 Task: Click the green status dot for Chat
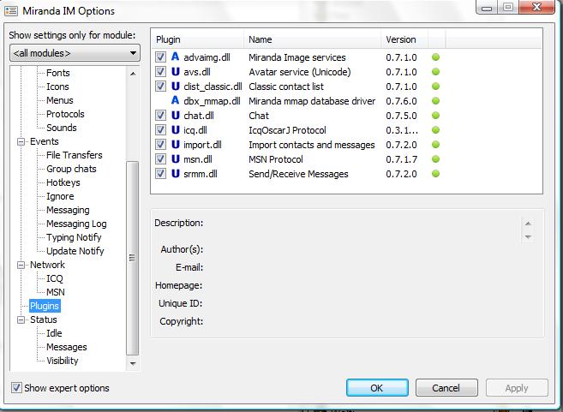pyautogui.click(x=435, y=115)
